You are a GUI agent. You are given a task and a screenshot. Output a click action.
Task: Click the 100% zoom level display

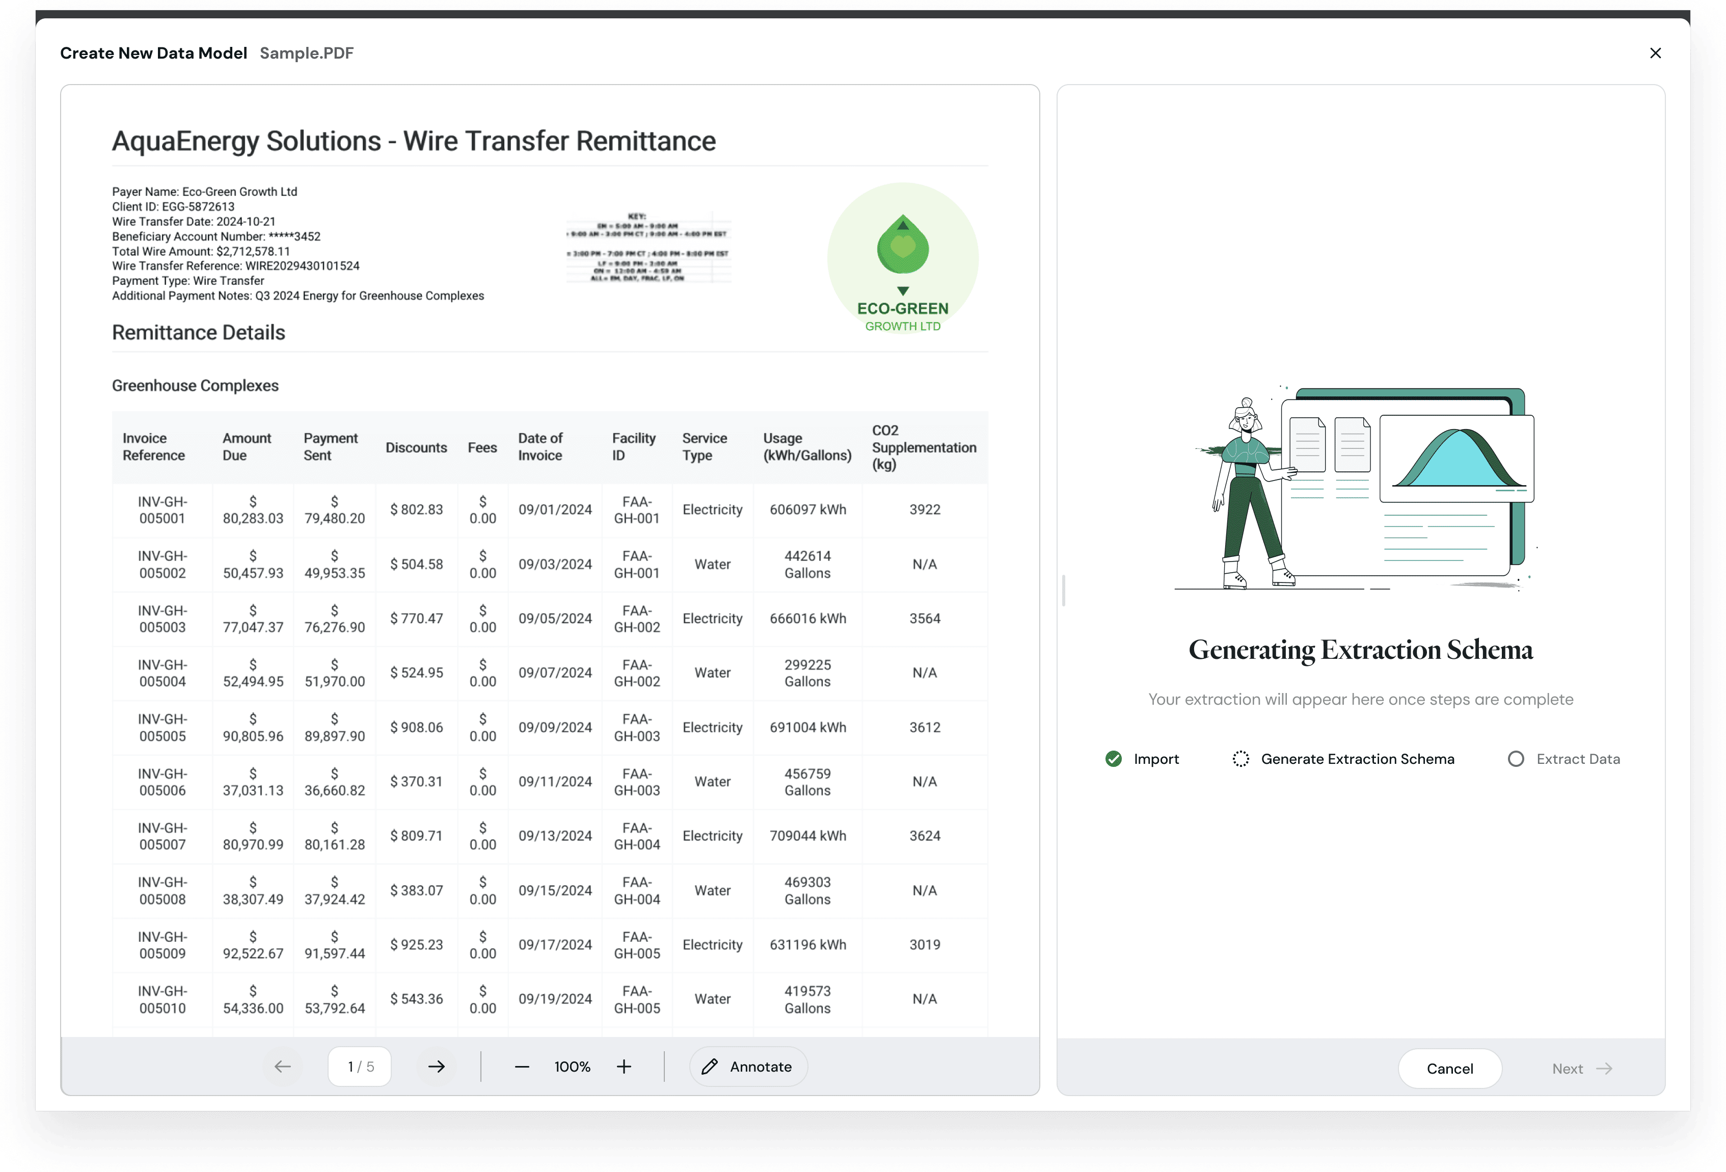coord(573,1067)
